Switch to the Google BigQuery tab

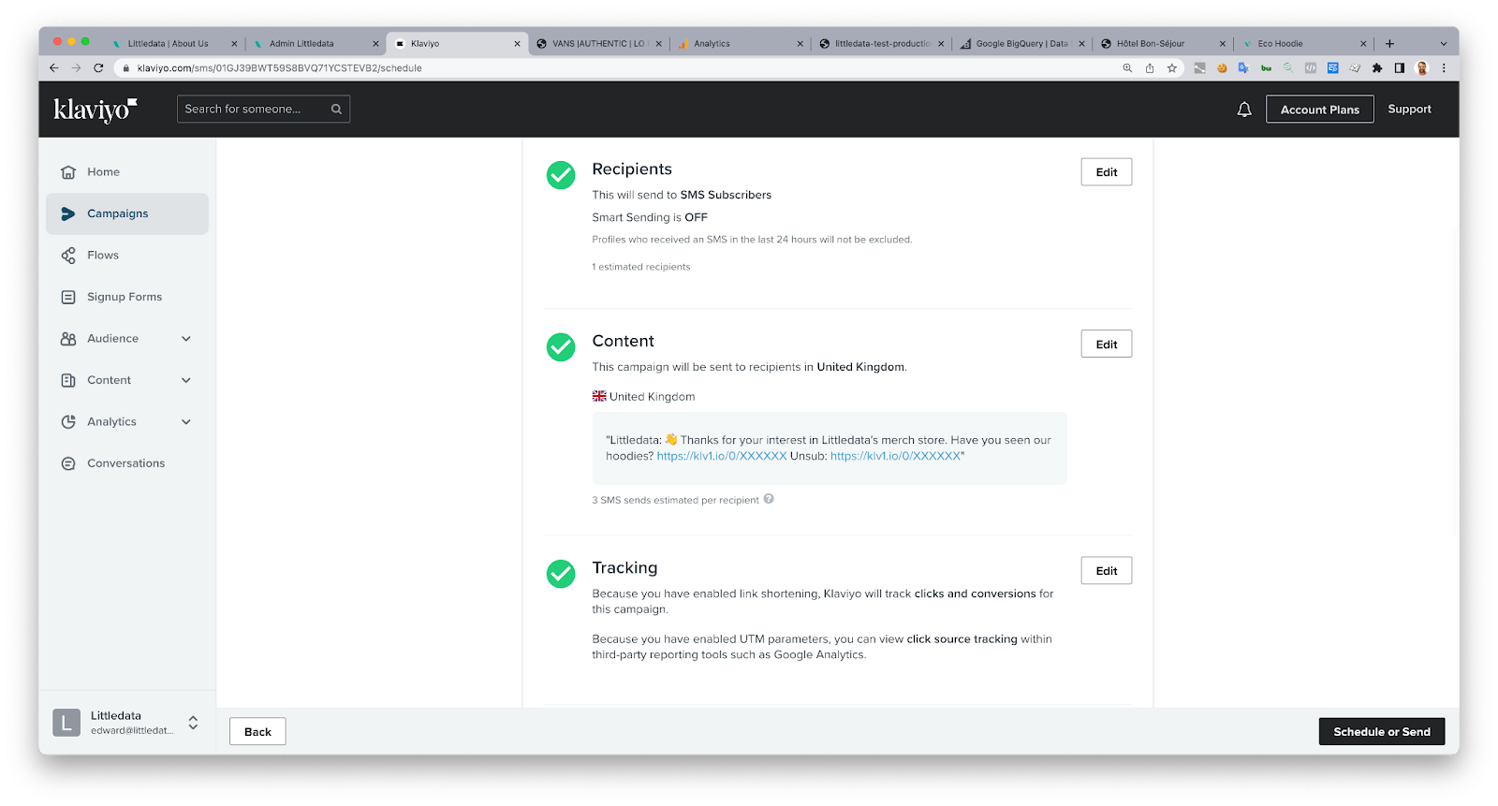point(1021,44)
